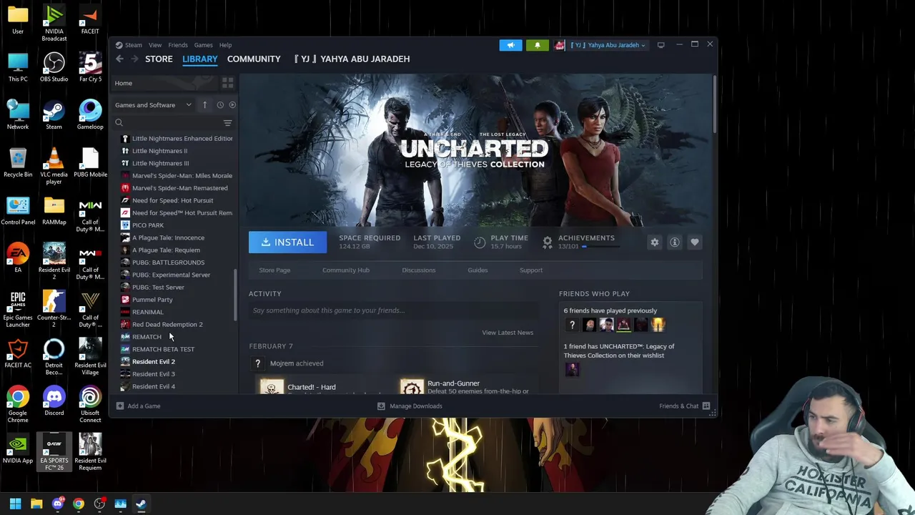Click Add a Game
The image size is (915, 515).
point(139,406)
